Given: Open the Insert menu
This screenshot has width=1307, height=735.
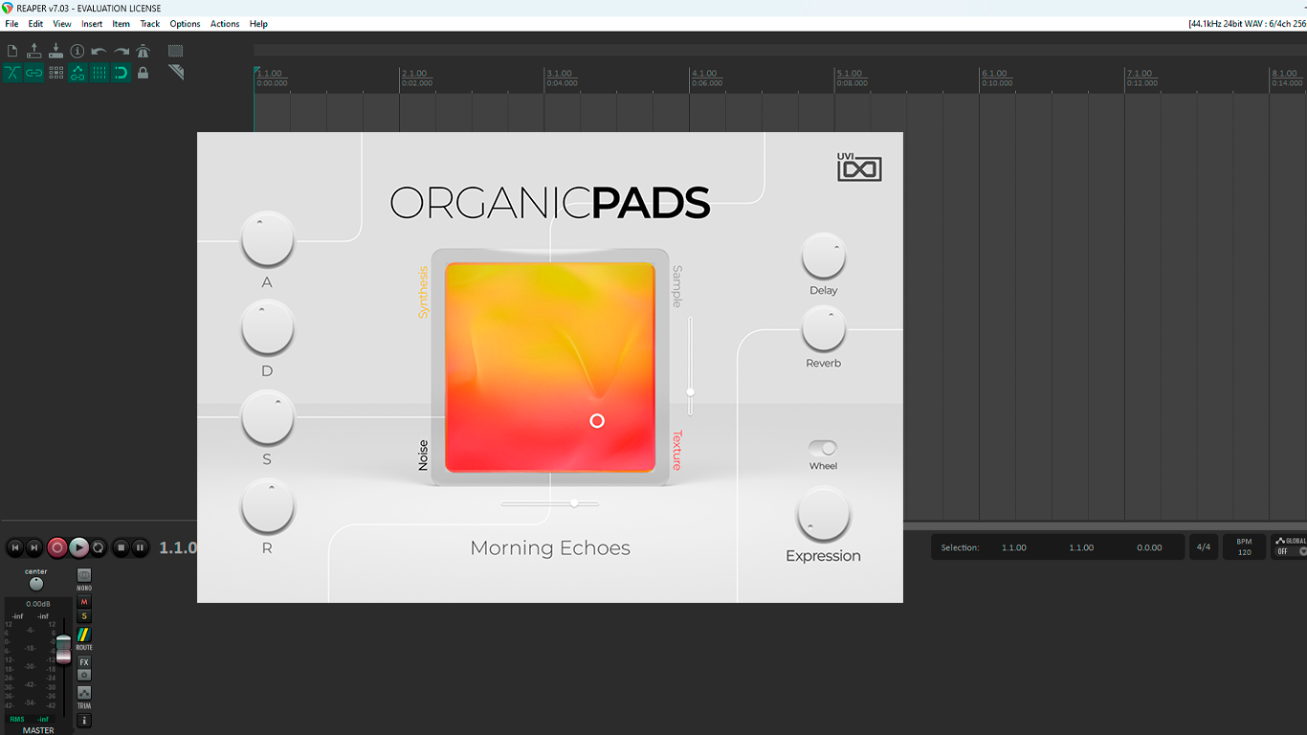Looking at the screenshot, I should pos(92,23).
